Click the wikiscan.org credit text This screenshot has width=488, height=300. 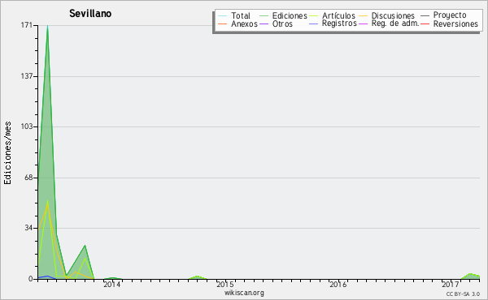(x=244, y=293)
